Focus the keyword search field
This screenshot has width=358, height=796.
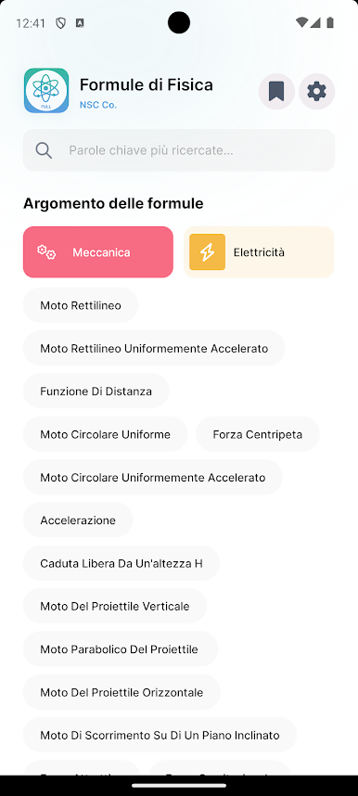click(179, 150)
